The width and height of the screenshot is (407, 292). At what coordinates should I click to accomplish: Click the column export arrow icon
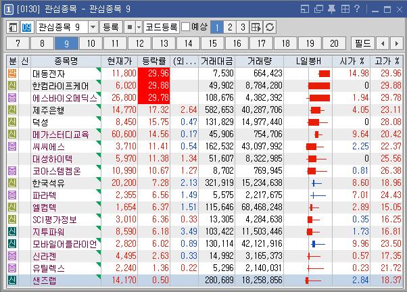(256, 27)
